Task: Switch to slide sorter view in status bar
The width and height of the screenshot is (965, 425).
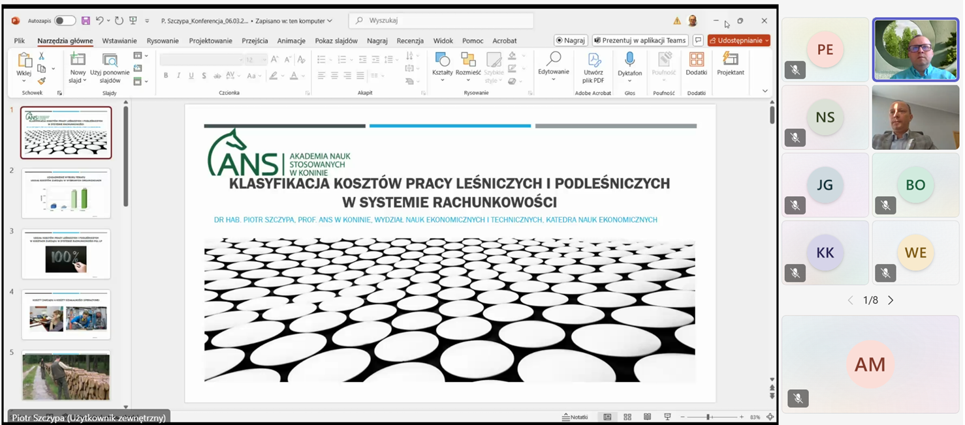Action: tap(627, 417)
